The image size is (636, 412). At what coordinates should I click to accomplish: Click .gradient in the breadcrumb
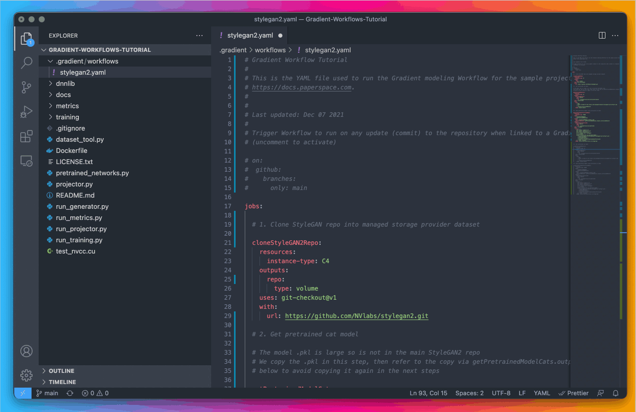click(233, 50)
